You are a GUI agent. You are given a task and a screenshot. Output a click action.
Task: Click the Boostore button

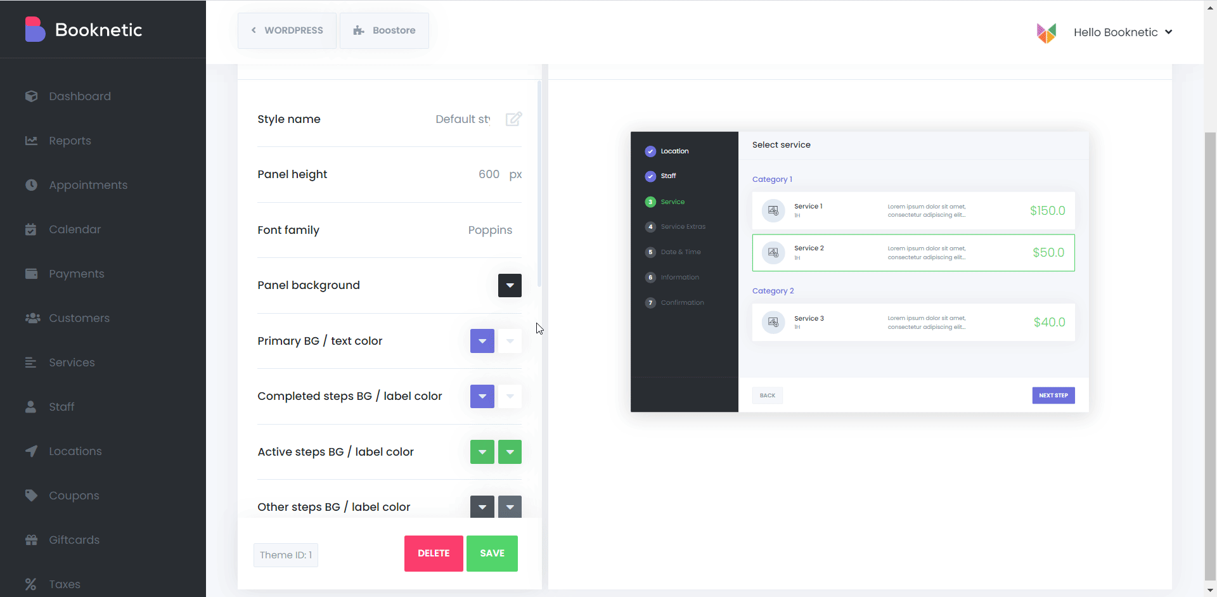point(384,30)
